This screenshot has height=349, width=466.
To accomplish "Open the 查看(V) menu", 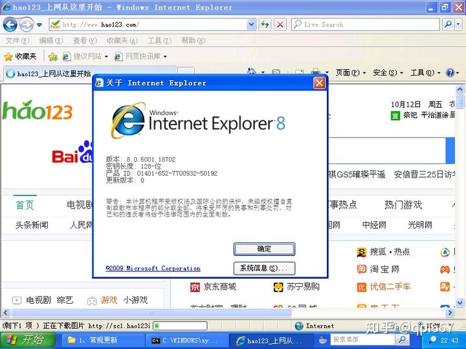I will click(85, 41).
